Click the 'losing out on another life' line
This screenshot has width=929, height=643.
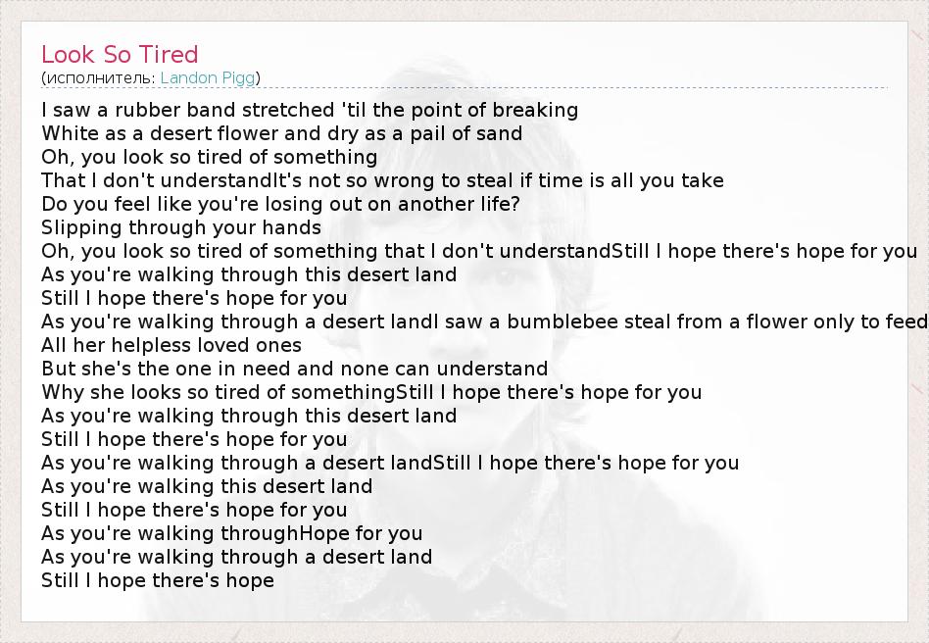click(280, 204)
